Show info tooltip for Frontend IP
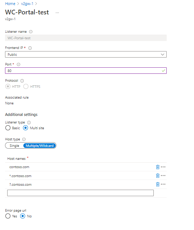 tap(30, 48)
